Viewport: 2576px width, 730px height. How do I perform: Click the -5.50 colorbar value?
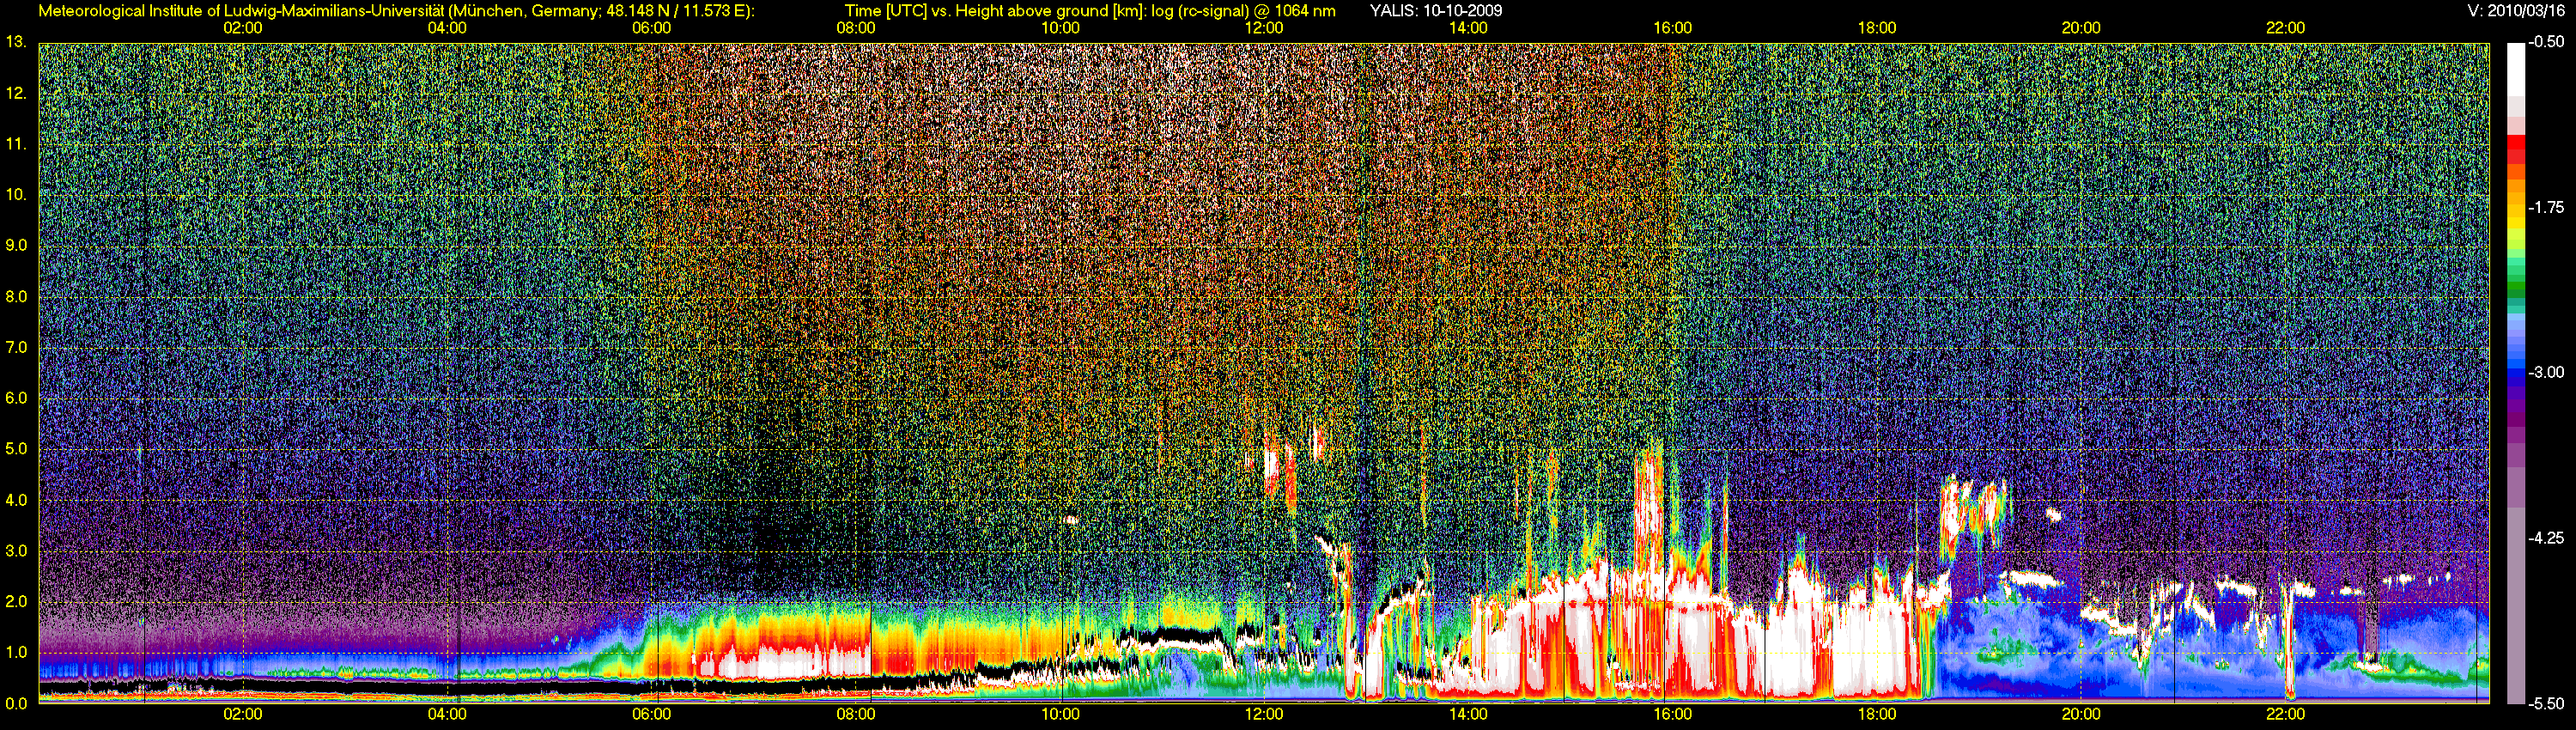[2545, 703]
